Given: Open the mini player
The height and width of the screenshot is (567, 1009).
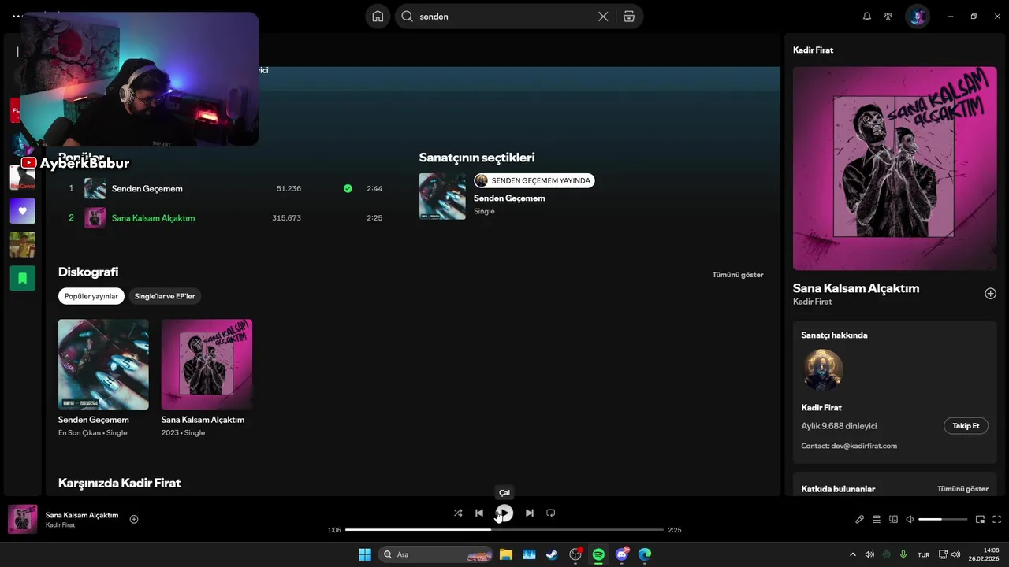Looking at the screenshot, I should 980,519.
